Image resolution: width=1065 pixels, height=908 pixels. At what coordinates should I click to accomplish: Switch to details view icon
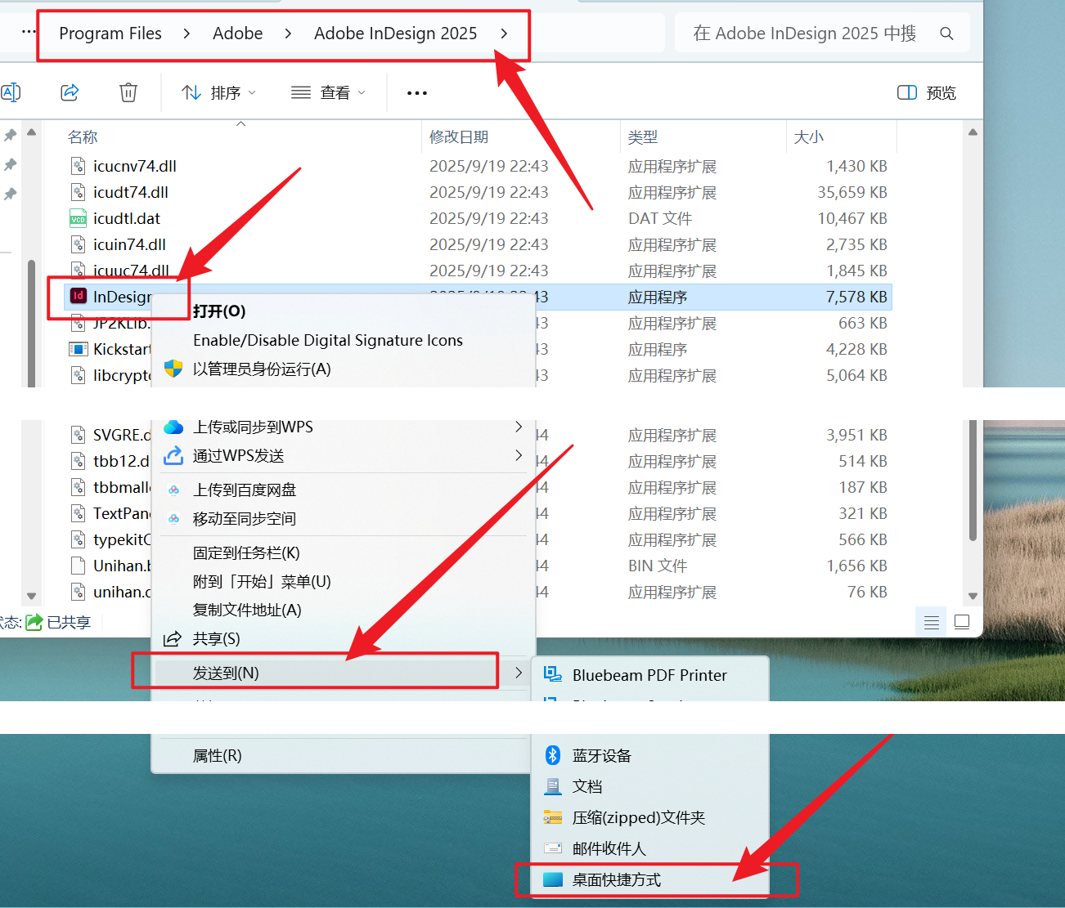pos(931,622)
